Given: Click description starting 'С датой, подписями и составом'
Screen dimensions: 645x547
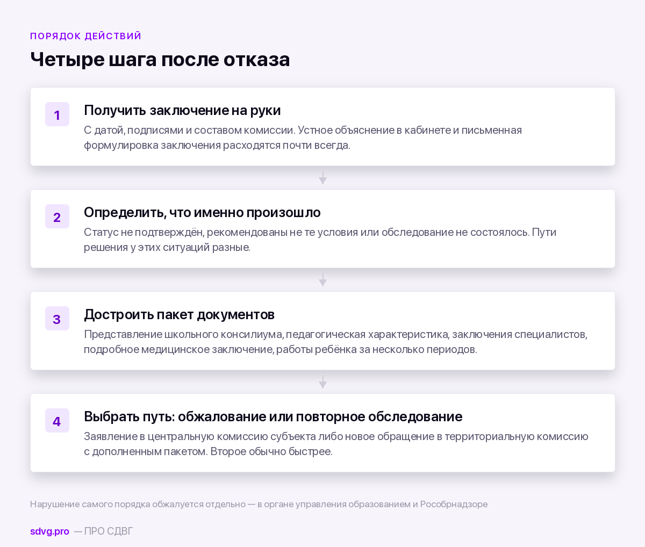Looking at the screenshot, I should coord(303,138).
